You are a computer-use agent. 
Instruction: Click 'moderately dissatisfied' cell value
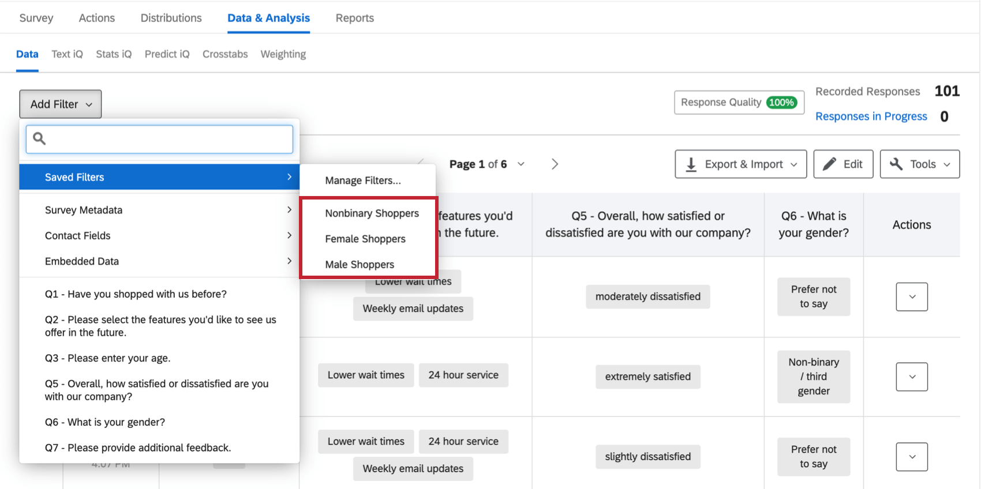pyautogui.click(x=648, y=296)
